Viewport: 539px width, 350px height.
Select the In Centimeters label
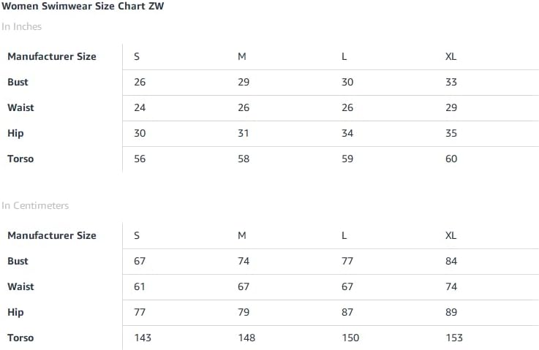(35, 205)
